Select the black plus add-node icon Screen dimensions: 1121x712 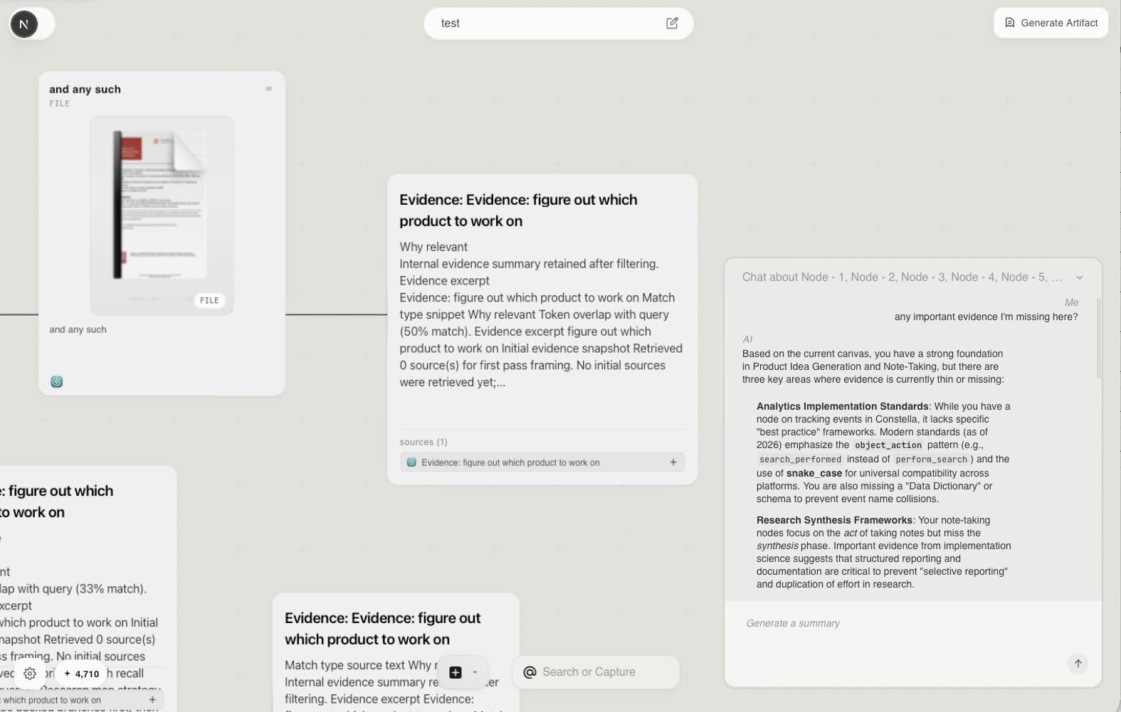click(x=456, y=672)
